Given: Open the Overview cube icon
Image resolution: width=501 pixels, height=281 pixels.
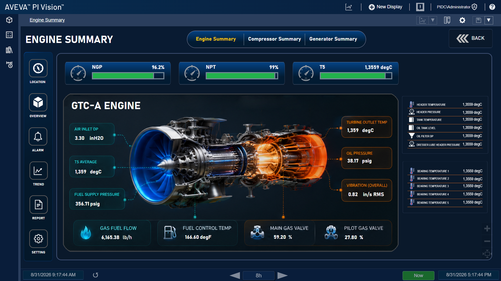Looking at the screenshot, I should (38, 102).
